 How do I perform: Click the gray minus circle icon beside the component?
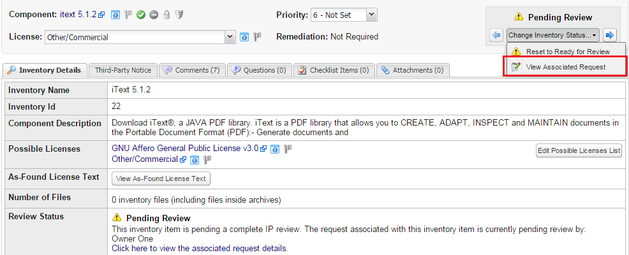click(x=154, y=15)
